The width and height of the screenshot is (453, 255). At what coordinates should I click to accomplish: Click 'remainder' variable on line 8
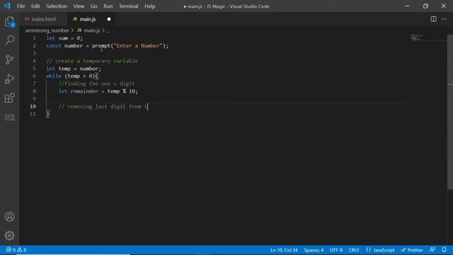84,91
